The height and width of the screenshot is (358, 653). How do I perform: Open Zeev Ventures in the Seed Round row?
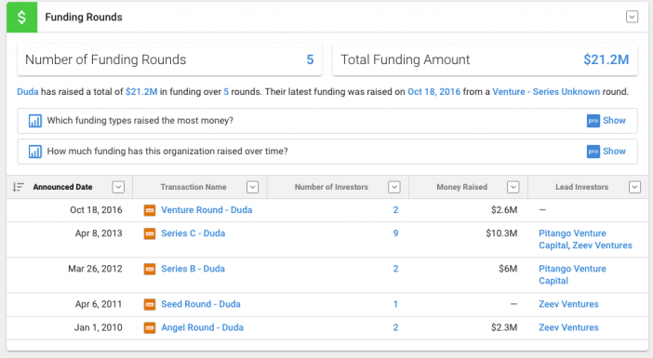pos(568,304)
